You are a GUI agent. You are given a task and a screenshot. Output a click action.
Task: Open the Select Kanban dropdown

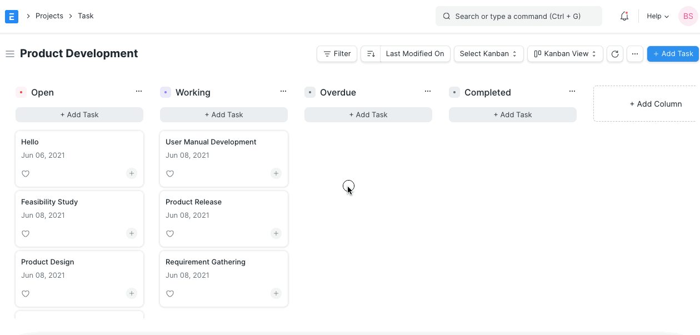pyautogui.click(x=488, y=53)
